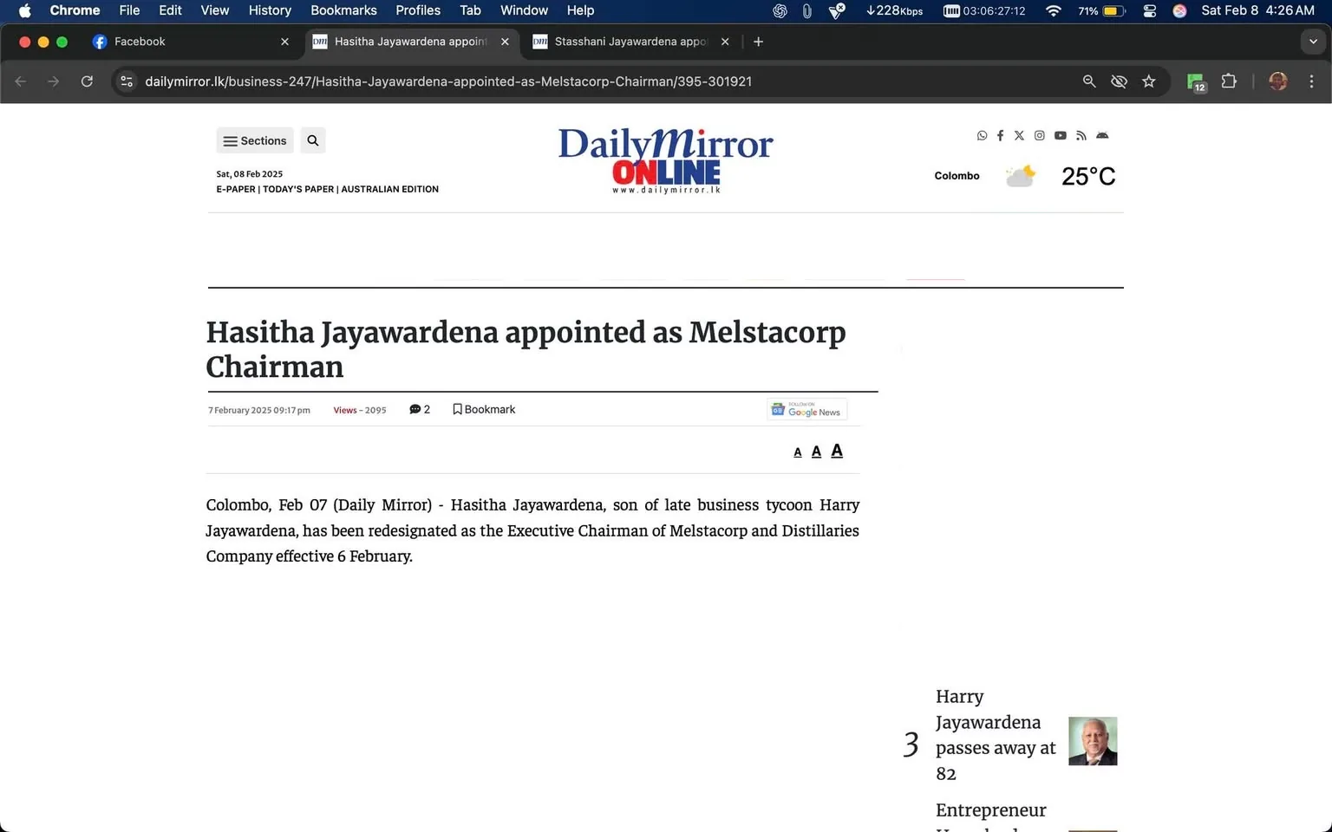
Task: Click the RSS feed icon
Action: pyautogui.click(x=1081, y=135)
